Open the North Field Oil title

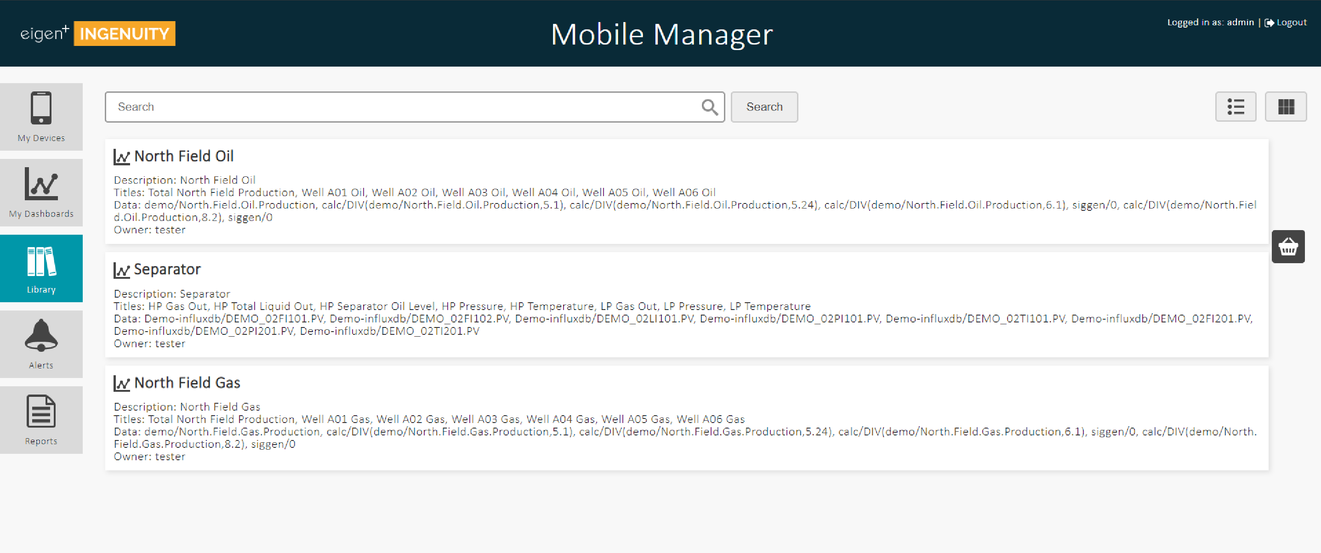184,156
